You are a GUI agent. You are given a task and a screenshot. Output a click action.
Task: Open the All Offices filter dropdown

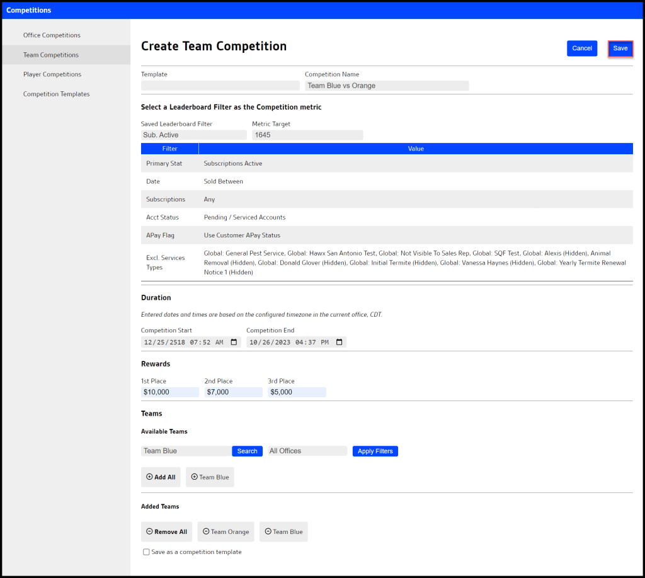click(307, 451)
